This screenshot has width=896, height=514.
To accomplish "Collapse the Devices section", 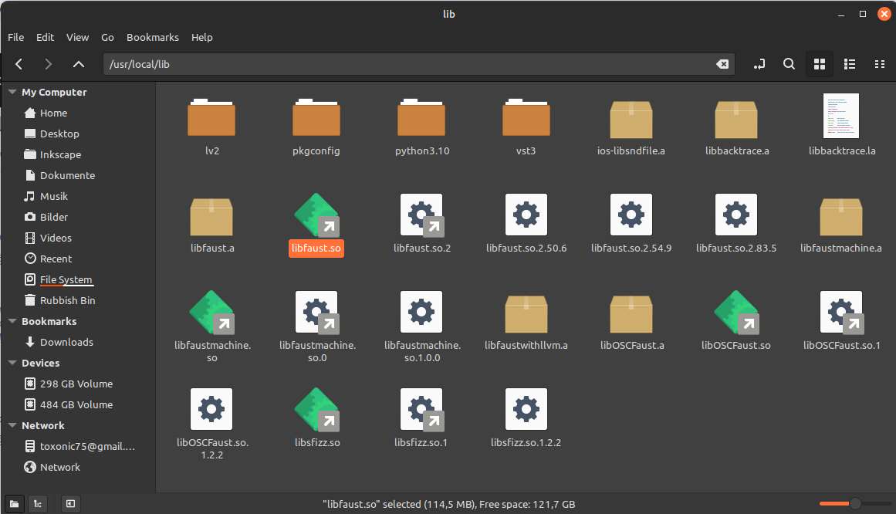I will [12, 363].
